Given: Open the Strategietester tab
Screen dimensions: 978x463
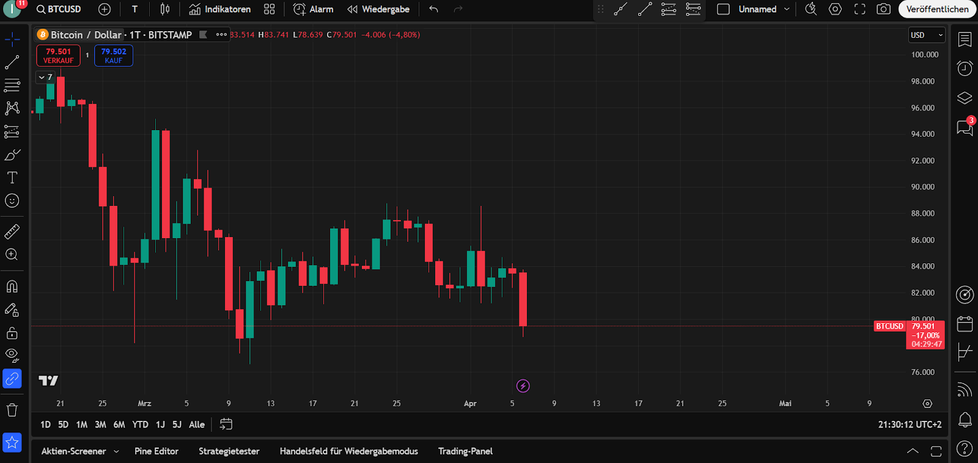Looking at the screenshot, I should coord(229,451).
